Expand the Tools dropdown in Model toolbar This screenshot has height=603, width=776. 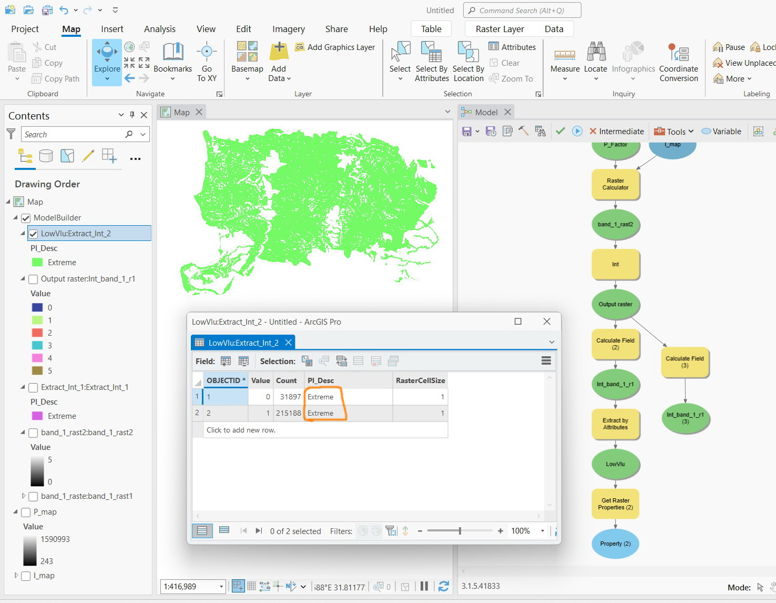674,131
